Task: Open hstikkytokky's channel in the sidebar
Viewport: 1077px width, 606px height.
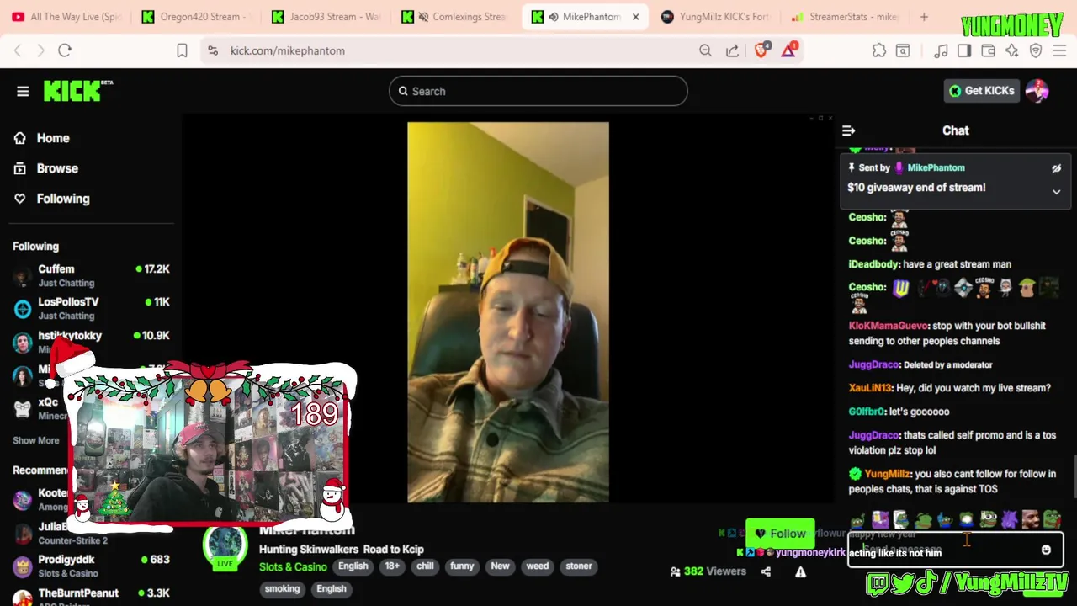Action: (x=91, y=340)
